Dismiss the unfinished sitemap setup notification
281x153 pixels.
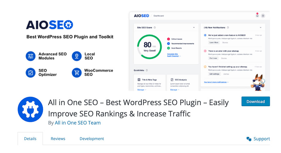(x=226, y=74)
